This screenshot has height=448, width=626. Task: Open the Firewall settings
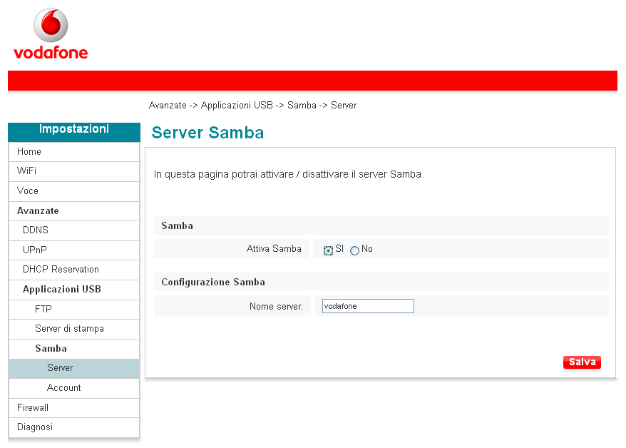32,407
